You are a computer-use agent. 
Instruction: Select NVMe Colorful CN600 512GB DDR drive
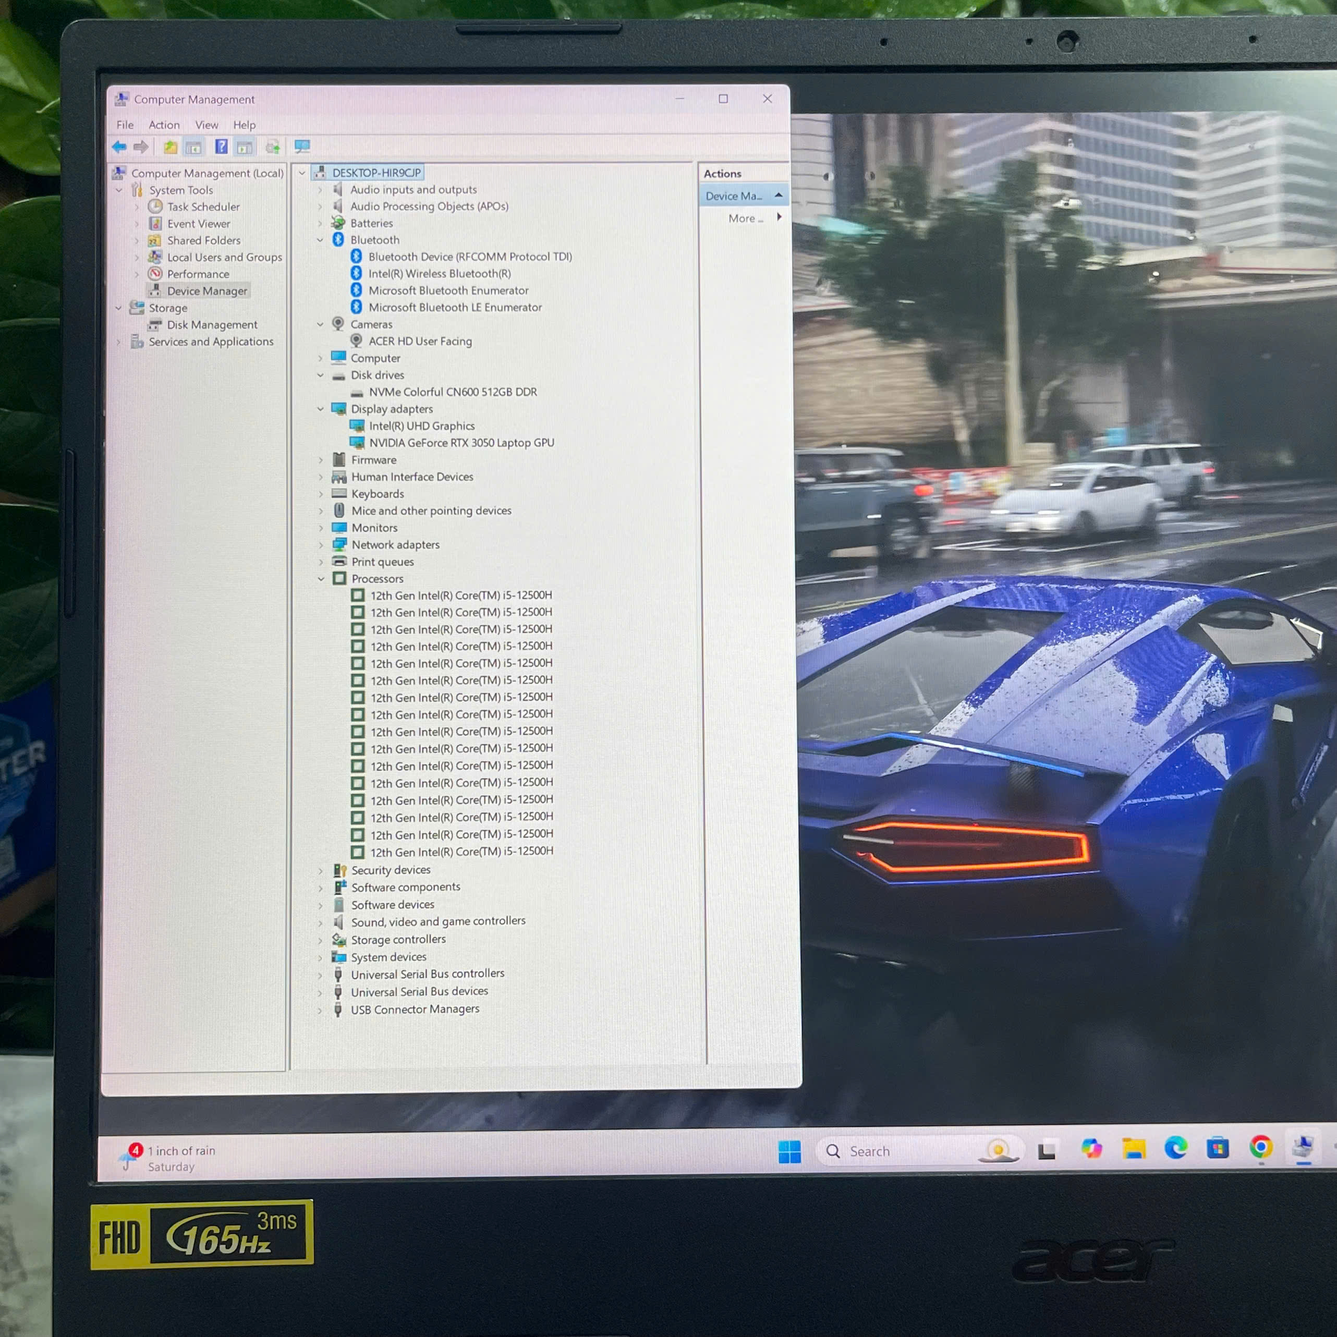coord(453,392)
